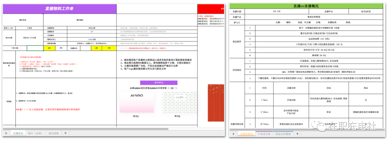The width and height of the screenshot is (389, 143).
Task: Select the AMIRO 样式1 sample image
Action: (x=137, y=103)
